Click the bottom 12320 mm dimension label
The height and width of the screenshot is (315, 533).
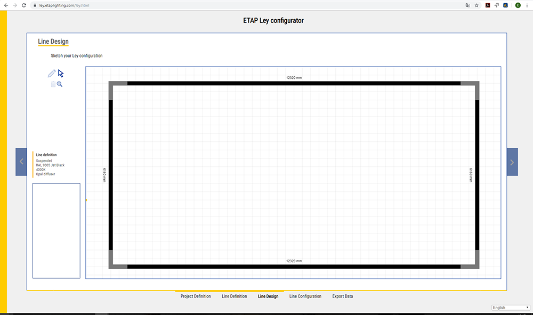point(294,261)
